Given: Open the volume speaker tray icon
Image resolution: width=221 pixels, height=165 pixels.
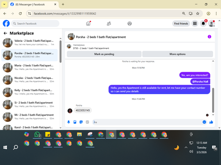Looking at the screenshot, I should [x=191, y=151].
